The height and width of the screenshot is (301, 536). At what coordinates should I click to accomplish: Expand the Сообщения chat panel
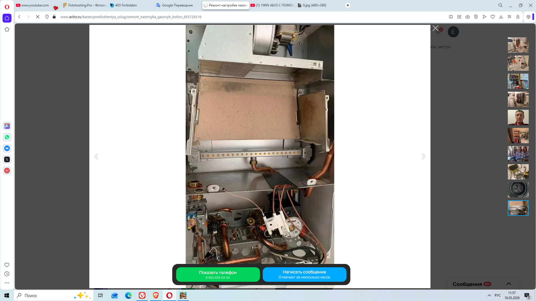509,284
